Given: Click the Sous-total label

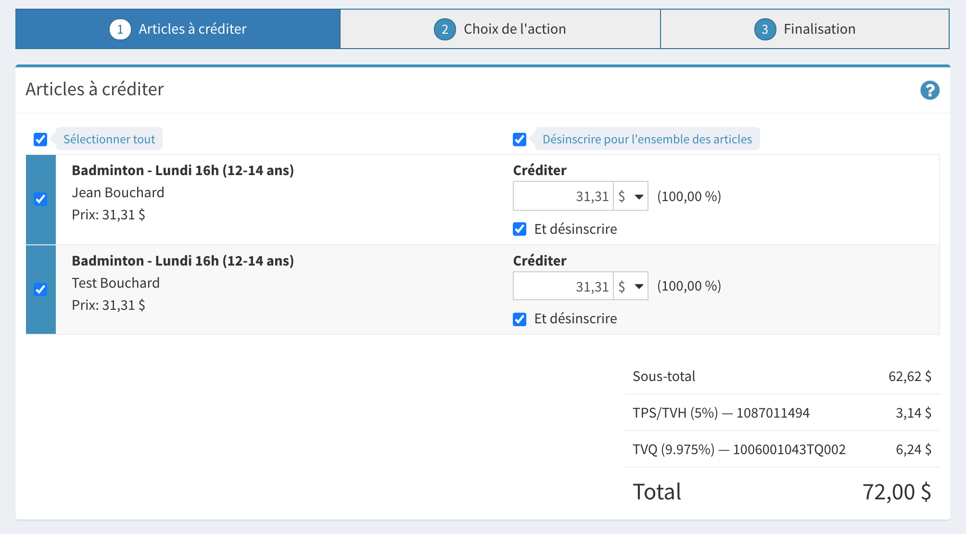Looking at the screenshot, I should (x=664, y=376).
